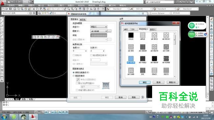Expand hatch dialog with the arrow button

[x=143, y=97]
